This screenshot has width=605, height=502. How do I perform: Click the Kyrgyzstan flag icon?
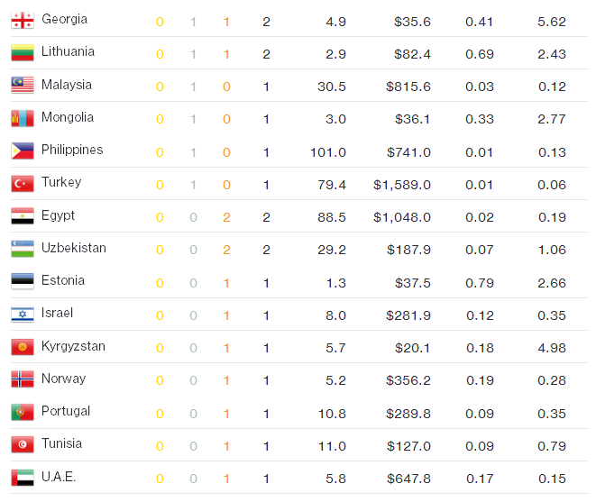pyautogui.click(x=23, y=347)
